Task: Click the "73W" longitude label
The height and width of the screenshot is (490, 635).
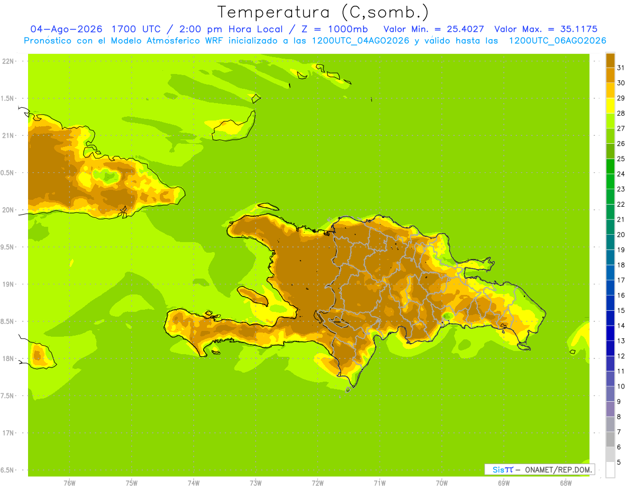Action: pyautogui.click(x=255, y=483)
